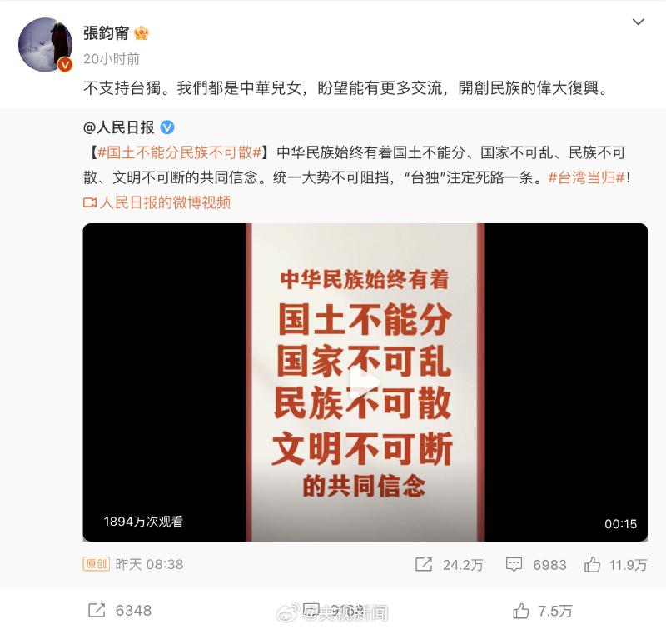The width and height of the screenshot is (666, 629).
Task: Click the 20小时前 post time
Action: 112,59
